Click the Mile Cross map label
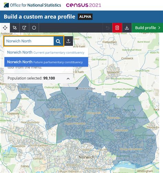The image size is (163, 173). (71, 116)
